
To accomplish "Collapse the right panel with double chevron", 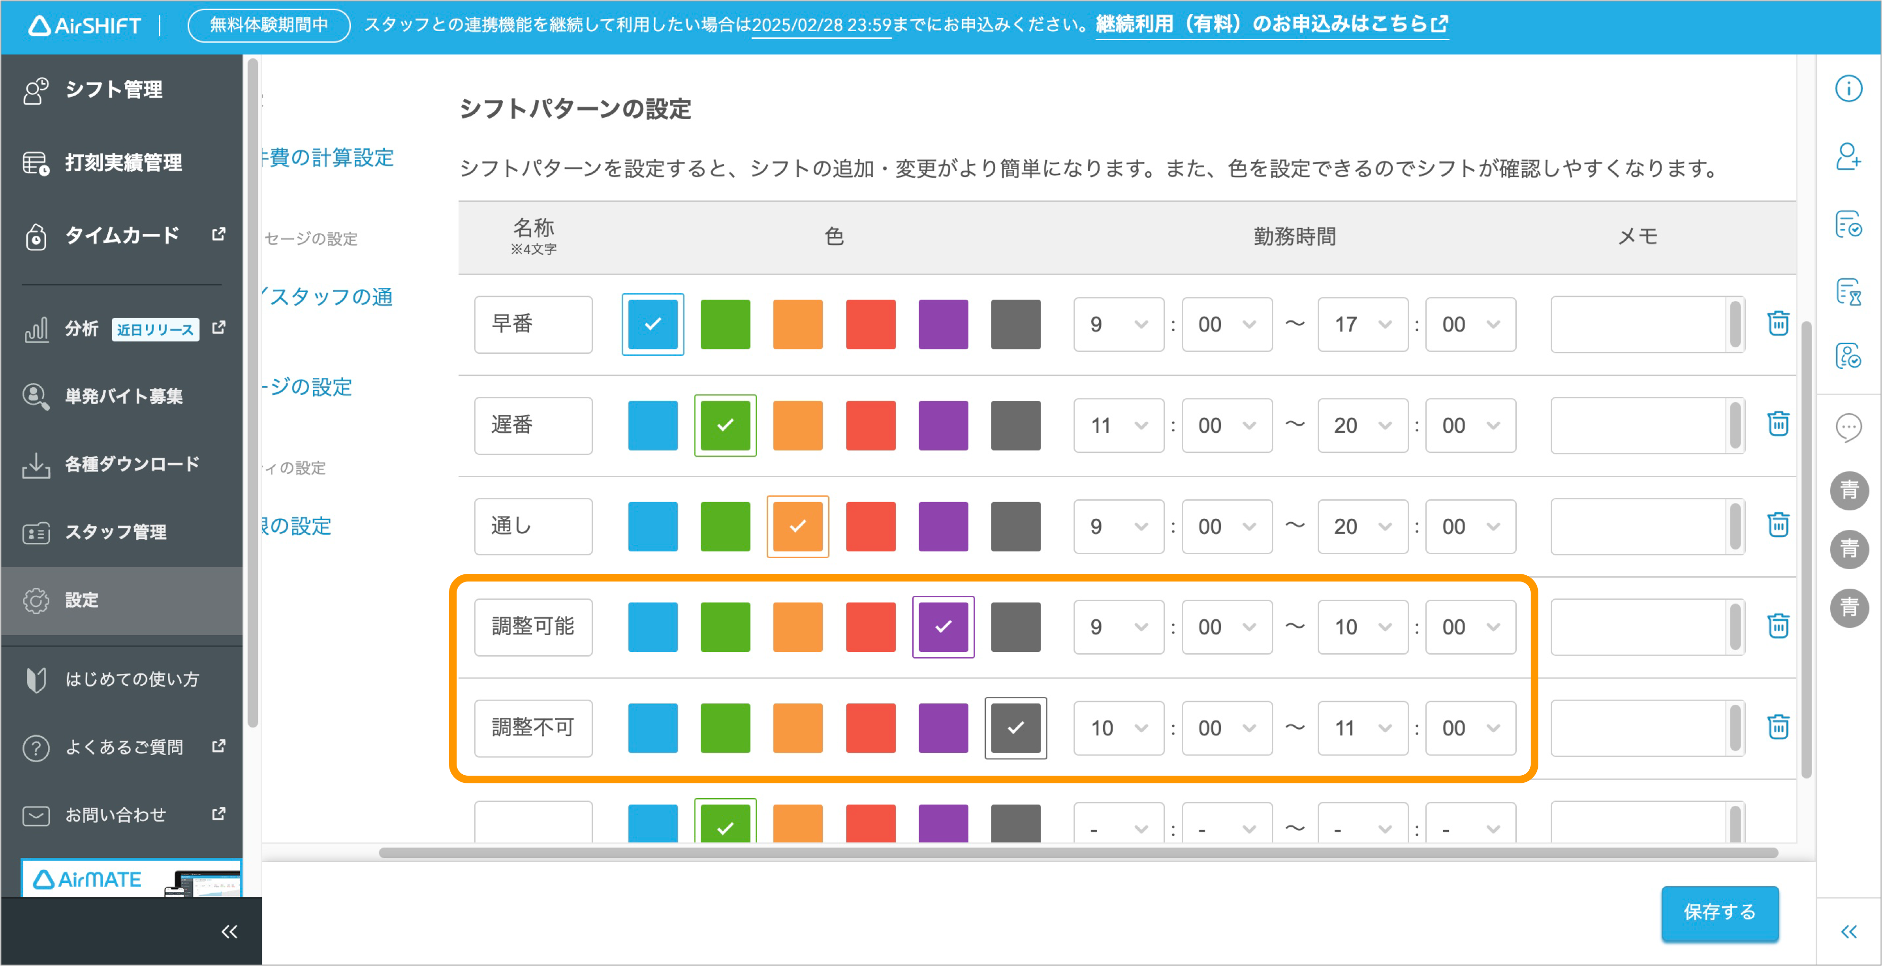I will pyautogui.click(x=1848, y=932).
